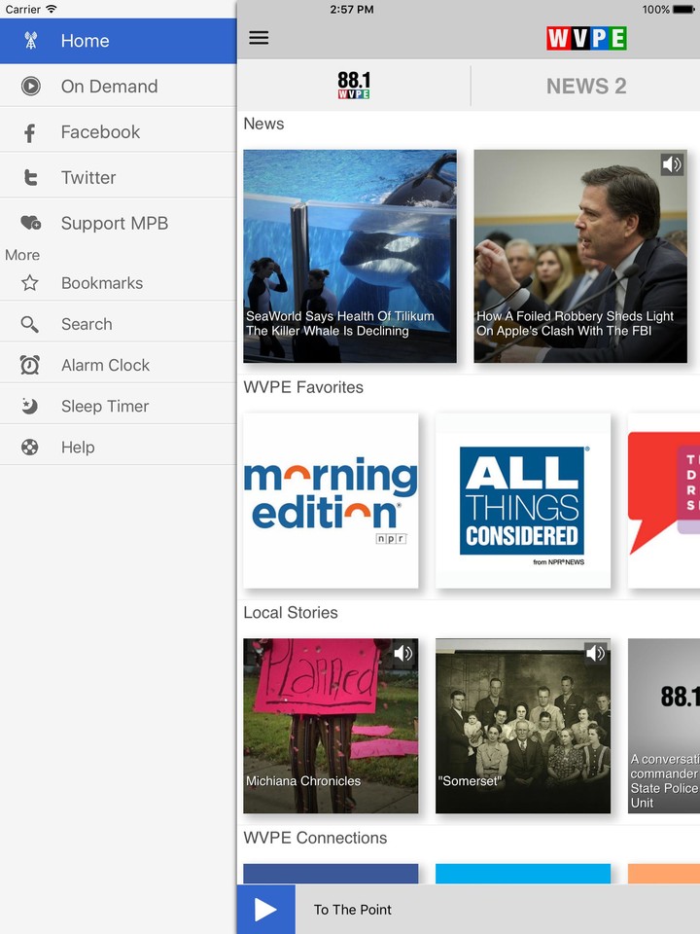Tap the Facebook f icon

click(x=30, y=132)
